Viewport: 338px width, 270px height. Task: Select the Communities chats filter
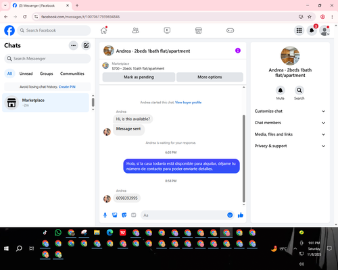coord(72,74)
